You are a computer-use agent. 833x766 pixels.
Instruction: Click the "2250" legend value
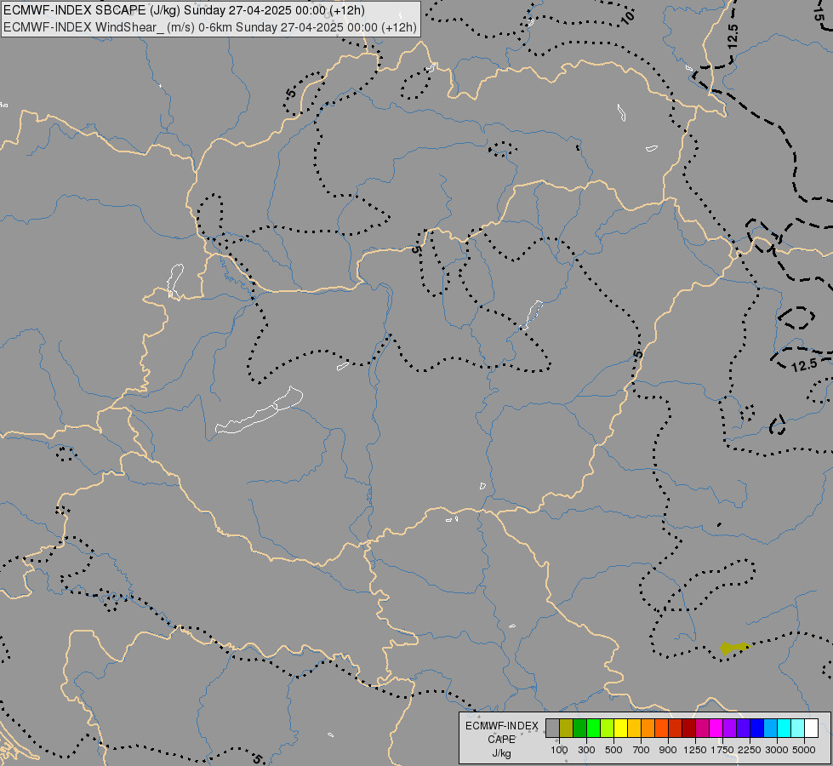pos(750,750)
